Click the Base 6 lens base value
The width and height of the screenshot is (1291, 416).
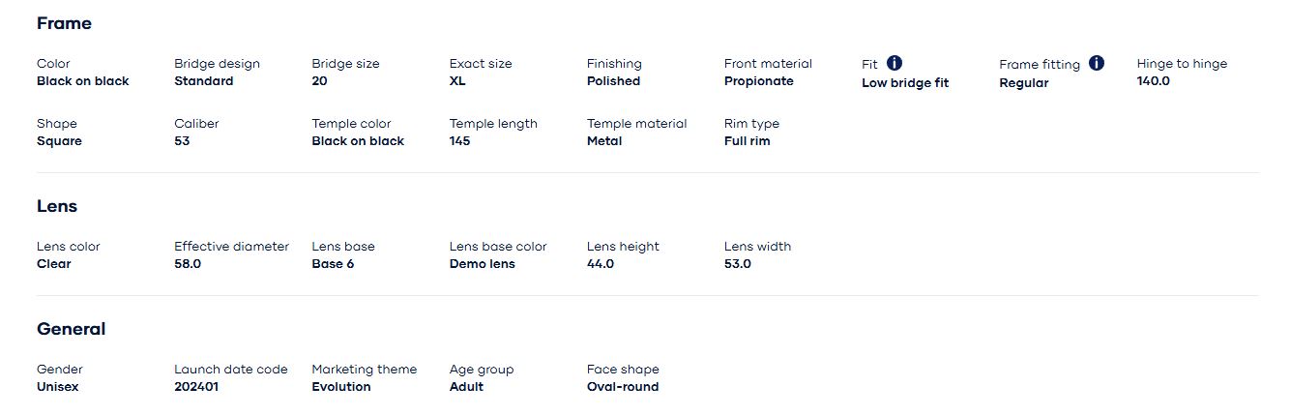333,264
